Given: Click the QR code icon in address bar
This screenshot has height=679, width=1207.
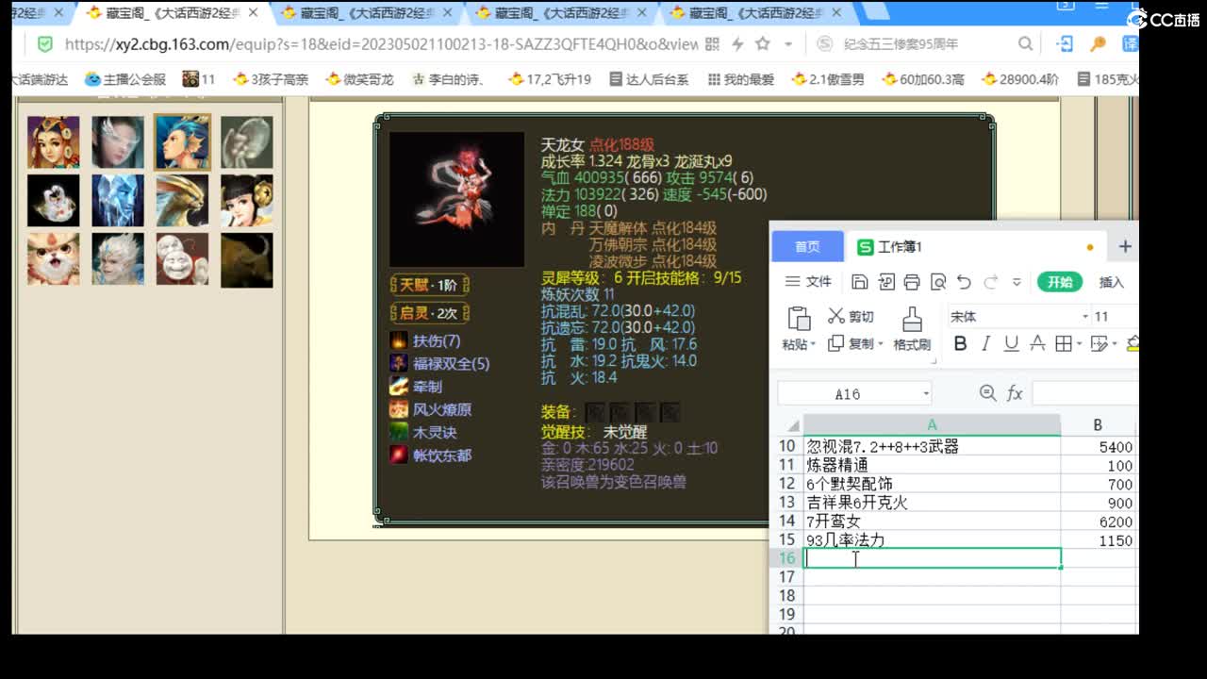Looking at the screenshot, I should [x=712, y=44].
